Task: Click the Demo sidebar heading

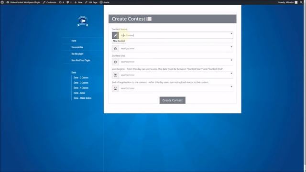Action: [x=74, y=72]
